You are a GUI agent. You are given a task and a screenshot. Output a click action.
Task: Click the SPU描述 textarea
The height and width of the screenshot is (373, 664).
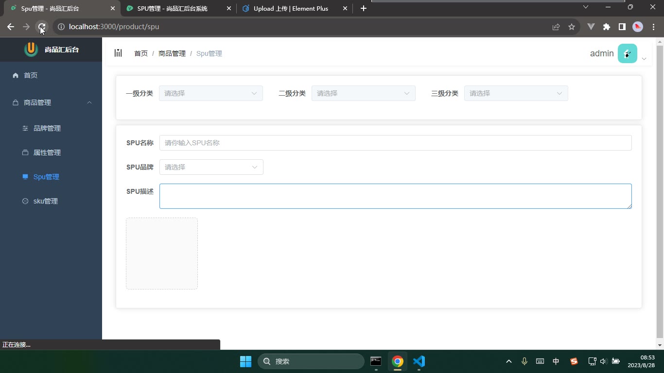pos(396,196)
